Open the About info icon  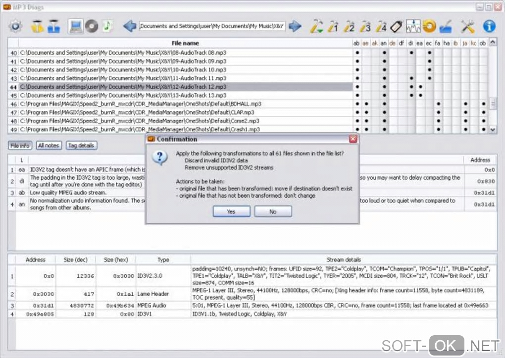[x=489, y=26]
